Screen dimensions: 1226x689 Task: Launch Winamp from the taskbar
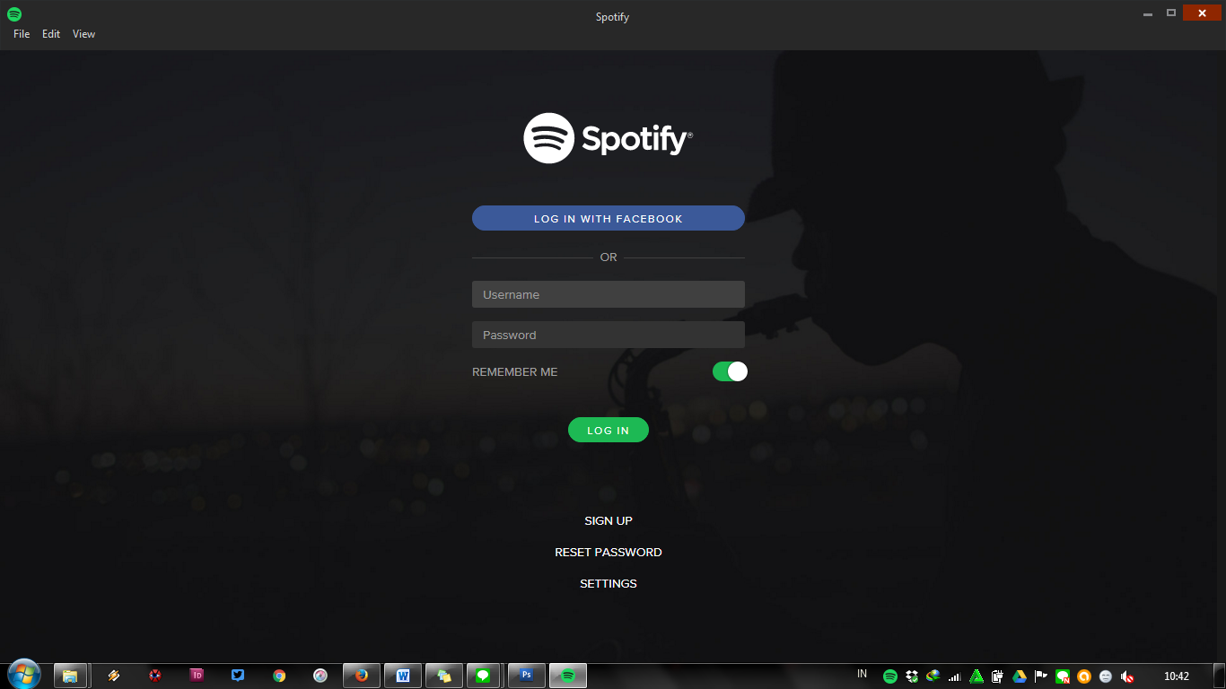[114, 676]
